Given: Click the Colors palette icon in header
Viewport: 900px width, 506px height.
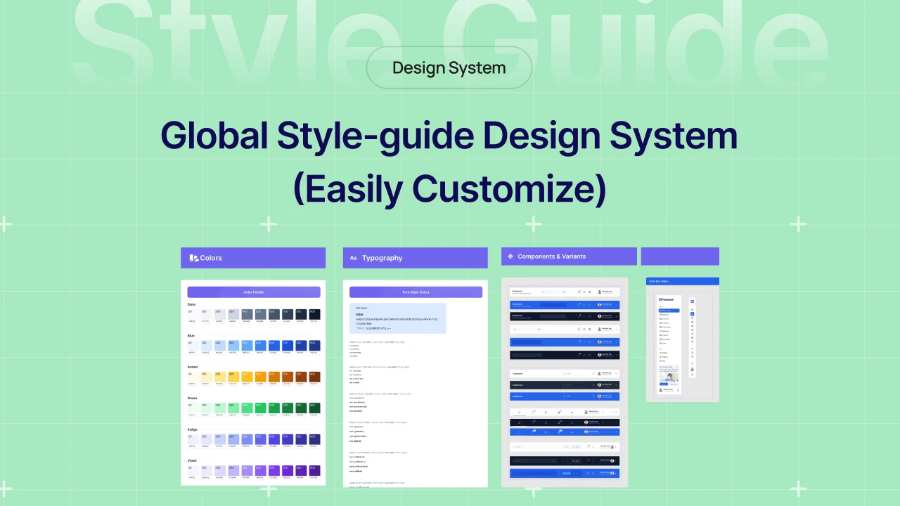Looking at the screenshot, I should (x=194, y=258).
